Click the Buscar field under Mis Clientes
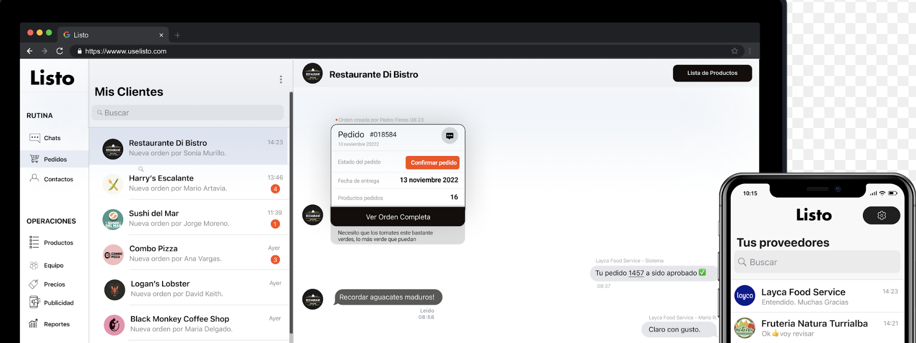Image resolution: width=916 pixels, height=343 pixels. pyautogui.click(x=188, y=113)
